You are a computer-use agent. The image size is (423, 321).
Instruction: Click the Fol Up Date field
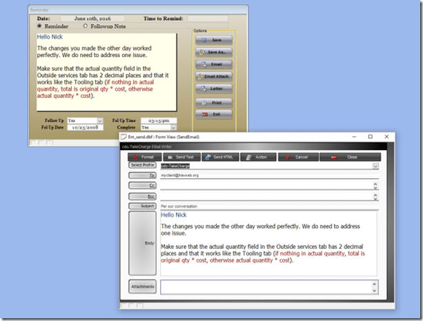[85, 127]
